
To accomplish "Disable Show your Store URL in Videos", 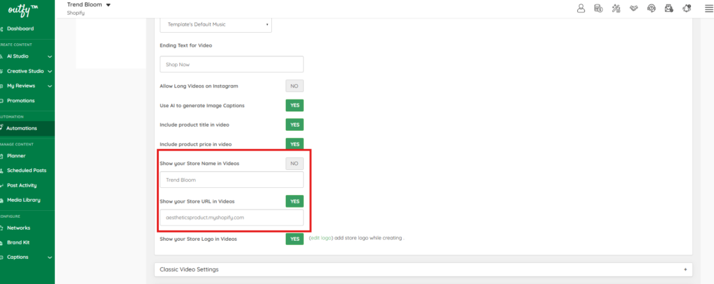I will (294, 201).
